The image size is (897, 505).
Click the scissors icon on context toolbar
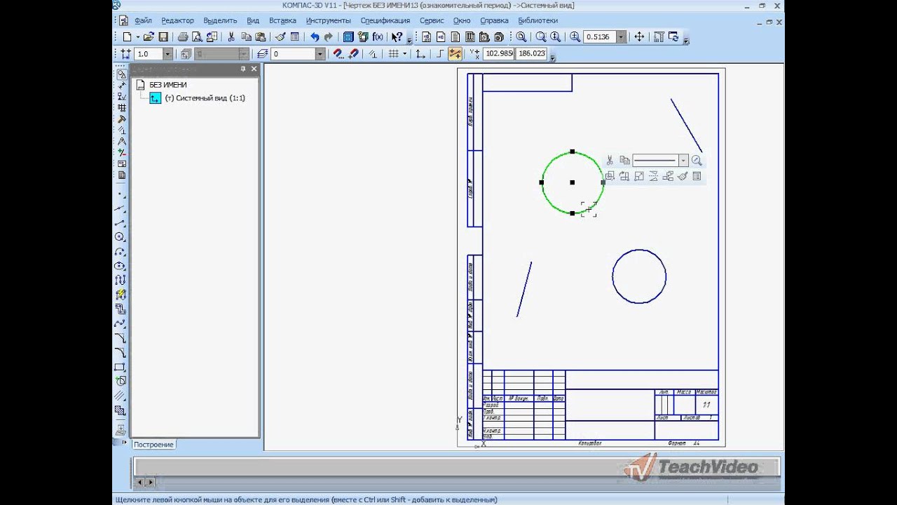(610, 161)
